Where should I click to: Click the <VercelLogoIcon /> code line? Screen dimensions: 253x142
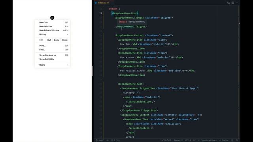pos(141,128)
